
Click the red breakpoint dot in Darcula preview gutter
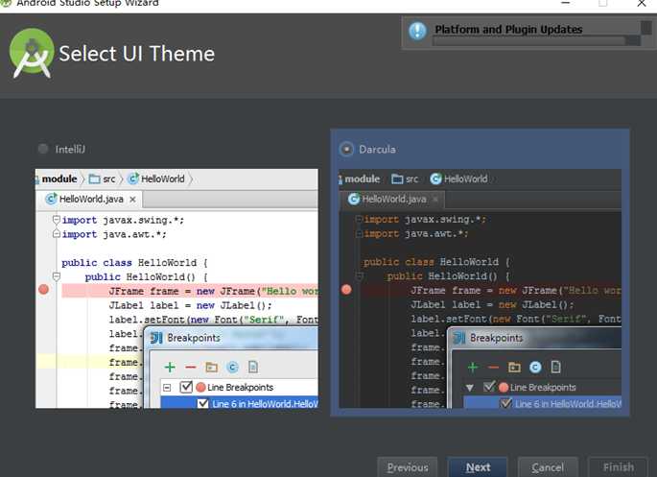pyautogui.click(x=346, y=289)
